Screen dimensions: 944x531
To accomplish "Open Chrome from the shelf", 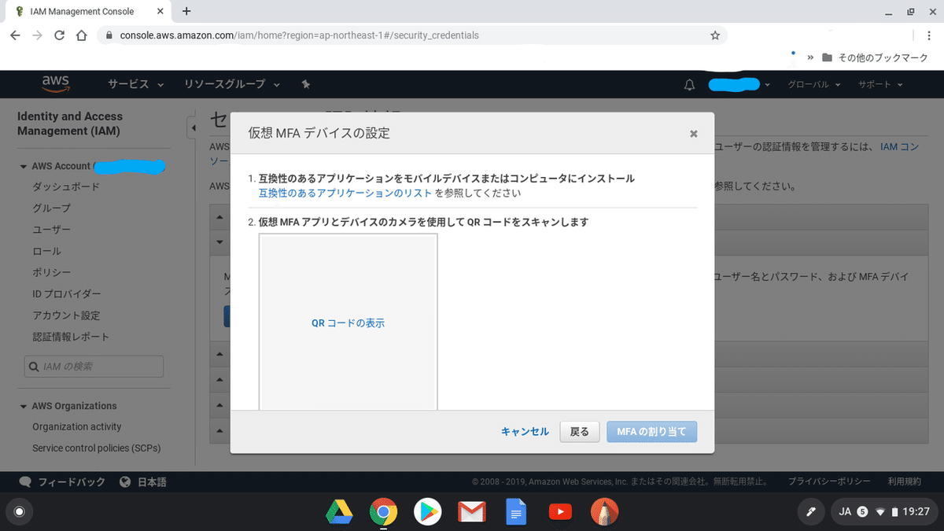I will pyautogui.click(x=383, y=511).
